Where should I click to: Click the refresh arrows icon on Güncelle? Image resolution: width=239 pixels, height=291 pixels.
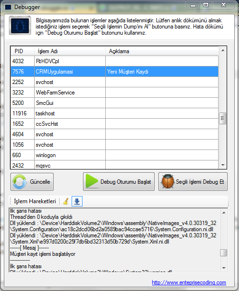19,182
